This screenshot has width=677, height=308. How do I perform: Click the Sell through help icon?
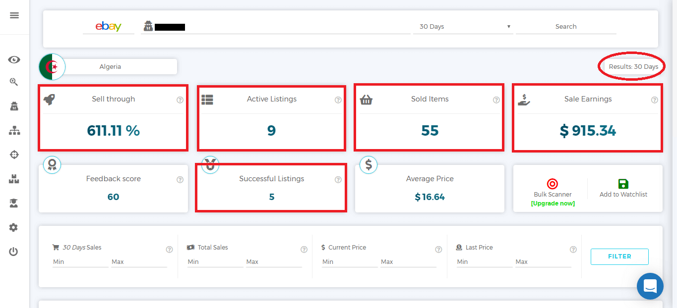[180, 100]
